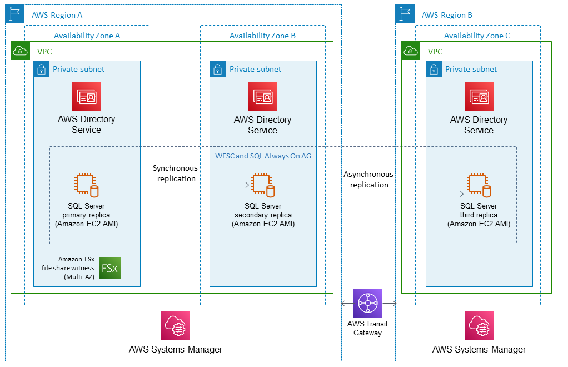Click Directory Service icon in Availability Zone C
Image resolution: width=568 pixels, height=367 pixels.
[479, 97]
